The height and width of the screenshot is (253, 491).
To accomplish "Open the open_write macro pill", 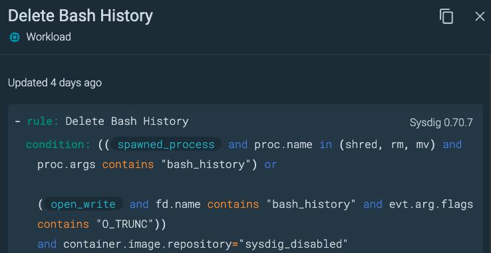I will tap(83, 205).
